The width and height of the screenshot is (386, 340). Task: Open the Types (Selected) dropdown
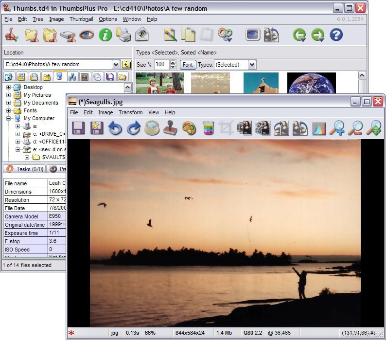[x=251, y=65]
